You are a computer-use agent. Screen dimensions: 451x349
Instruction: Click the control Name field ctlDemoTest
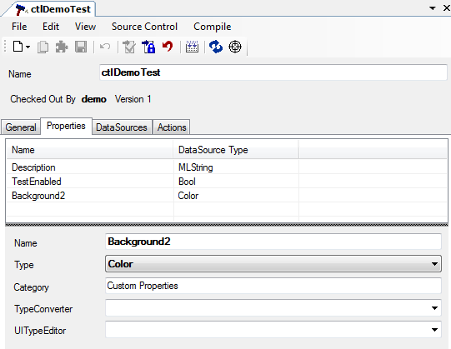273,72
